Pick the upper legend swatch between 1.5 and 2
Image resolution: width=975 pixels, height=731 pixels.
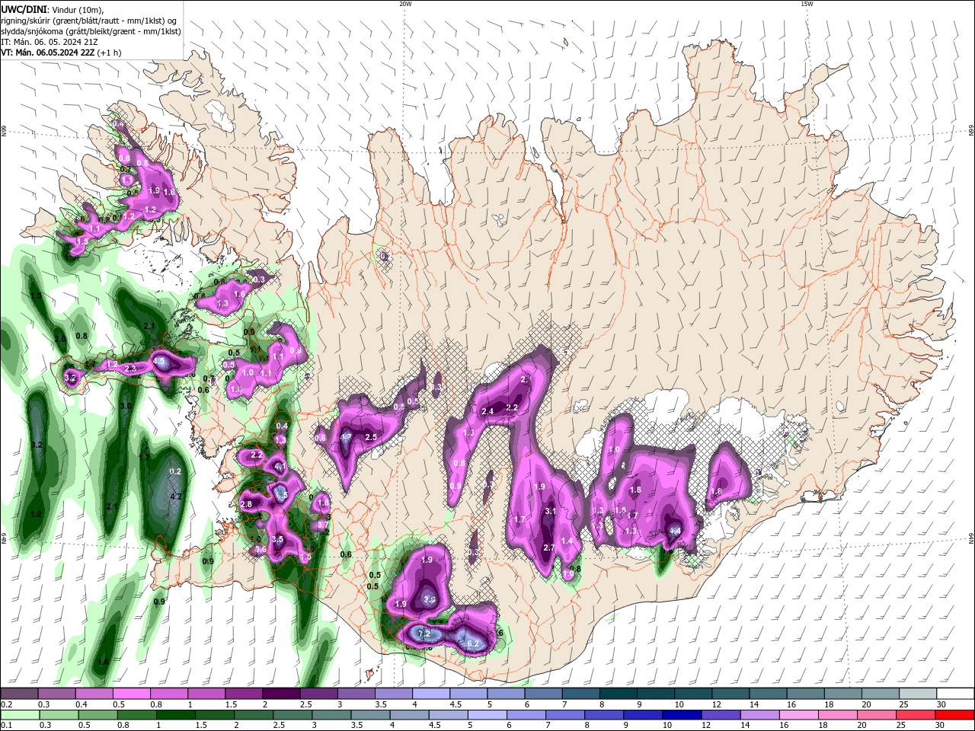[x=243, y=694]
